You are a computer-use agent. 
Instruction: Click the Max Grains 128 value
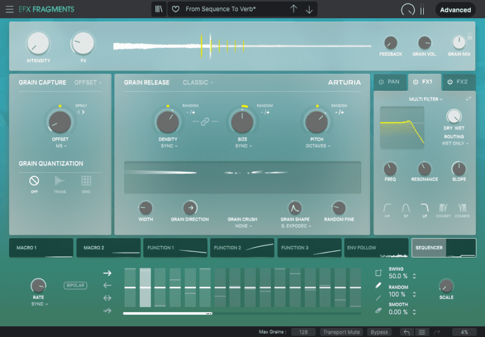point(303,332)
